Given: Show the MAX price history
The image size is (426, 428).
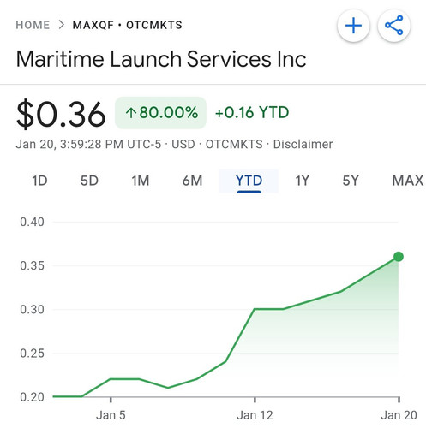Looking at the screenshot, I should pos(408,181).
